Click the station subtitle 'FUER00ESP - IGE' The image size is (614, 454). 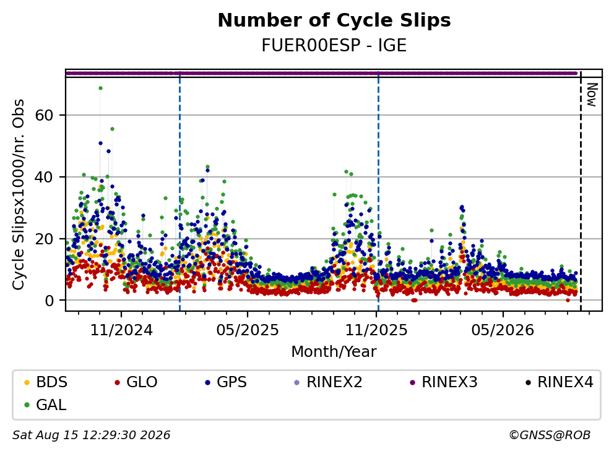coord(334,45)
